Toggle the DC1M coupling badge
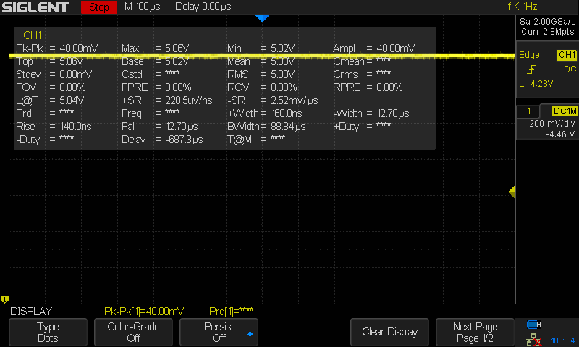This screenshot has width=579, height=347. (564, 111)
